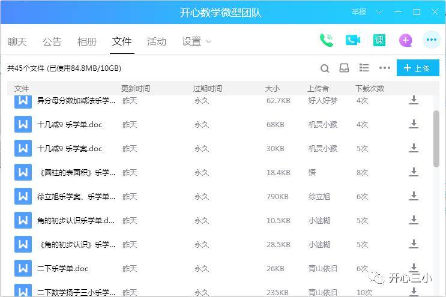Sort by 下载次数 column header

(370, 88)
